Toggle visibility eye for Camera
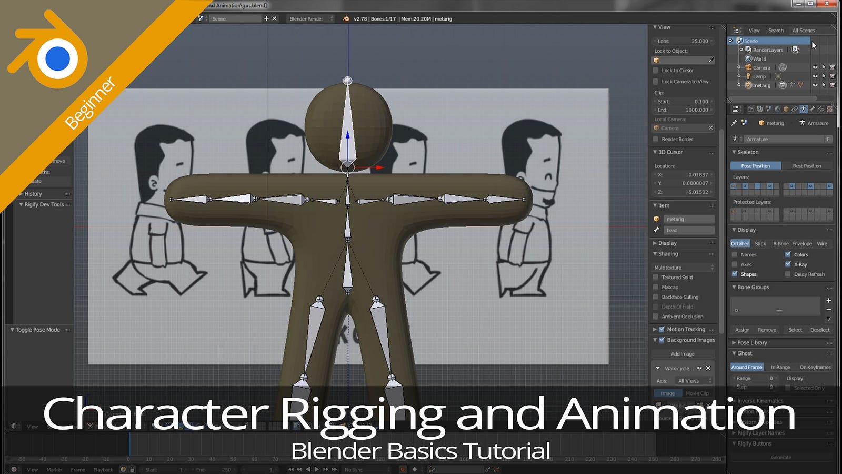The height and width of the screenshot is (474, 842). [x=815, y=67]
